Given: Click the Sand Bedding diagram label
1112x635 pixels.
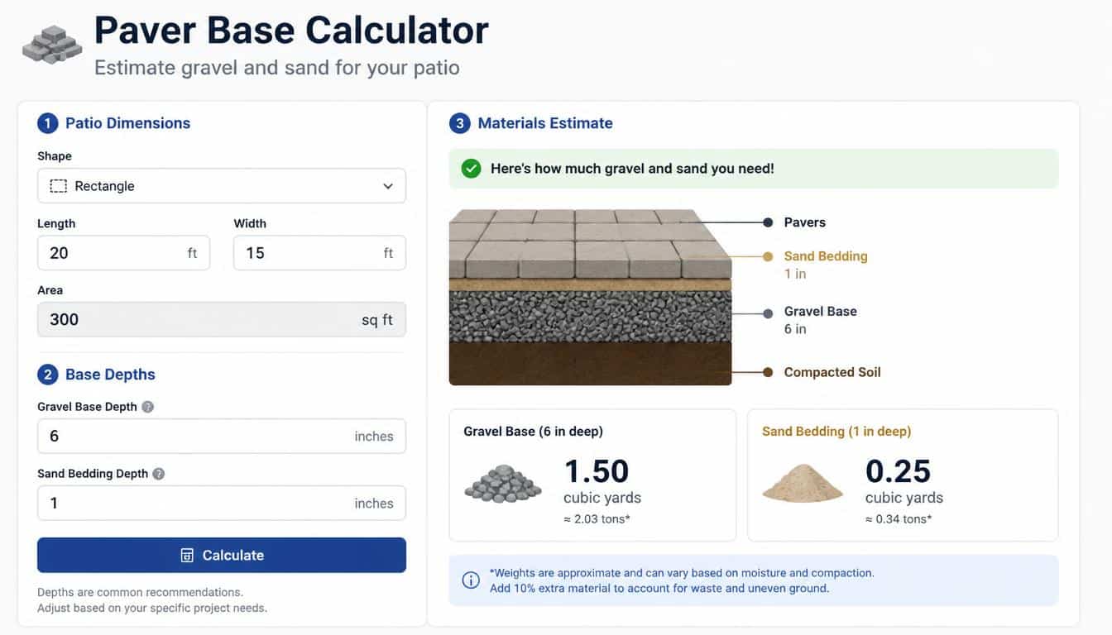Looking at the screenshot, I should 826,256.
